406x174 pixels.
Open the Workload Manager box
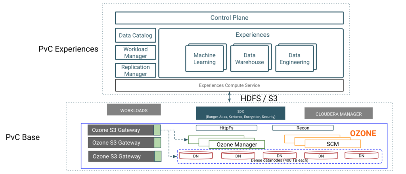click(x=135, y=53)
